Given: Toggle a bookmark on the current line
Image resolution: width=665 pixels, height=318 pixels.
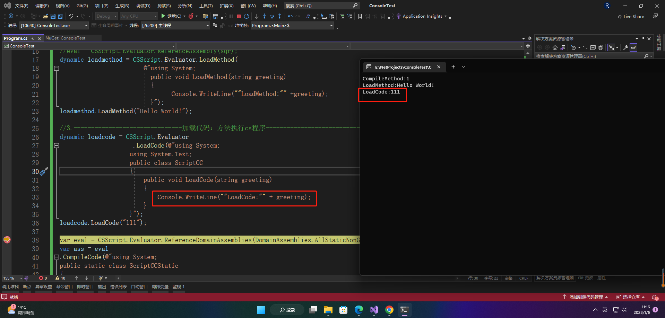Looking at the screenshot, I should [360, 16].
